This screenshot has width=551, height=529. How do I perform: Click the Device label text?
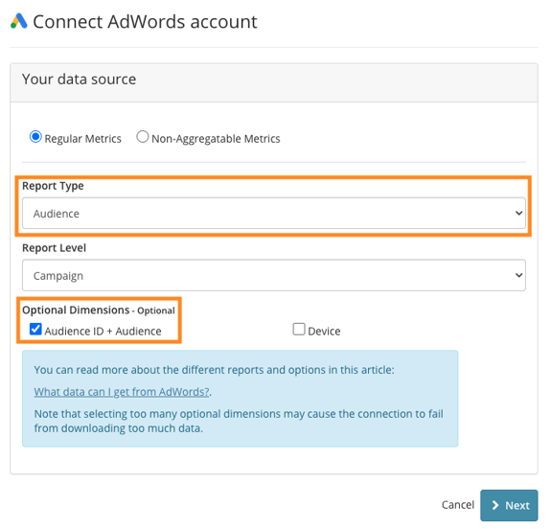[x=324, y=332]
